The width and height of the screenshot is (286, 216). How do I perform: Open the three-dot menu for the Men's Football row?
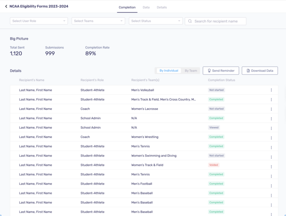271,184
